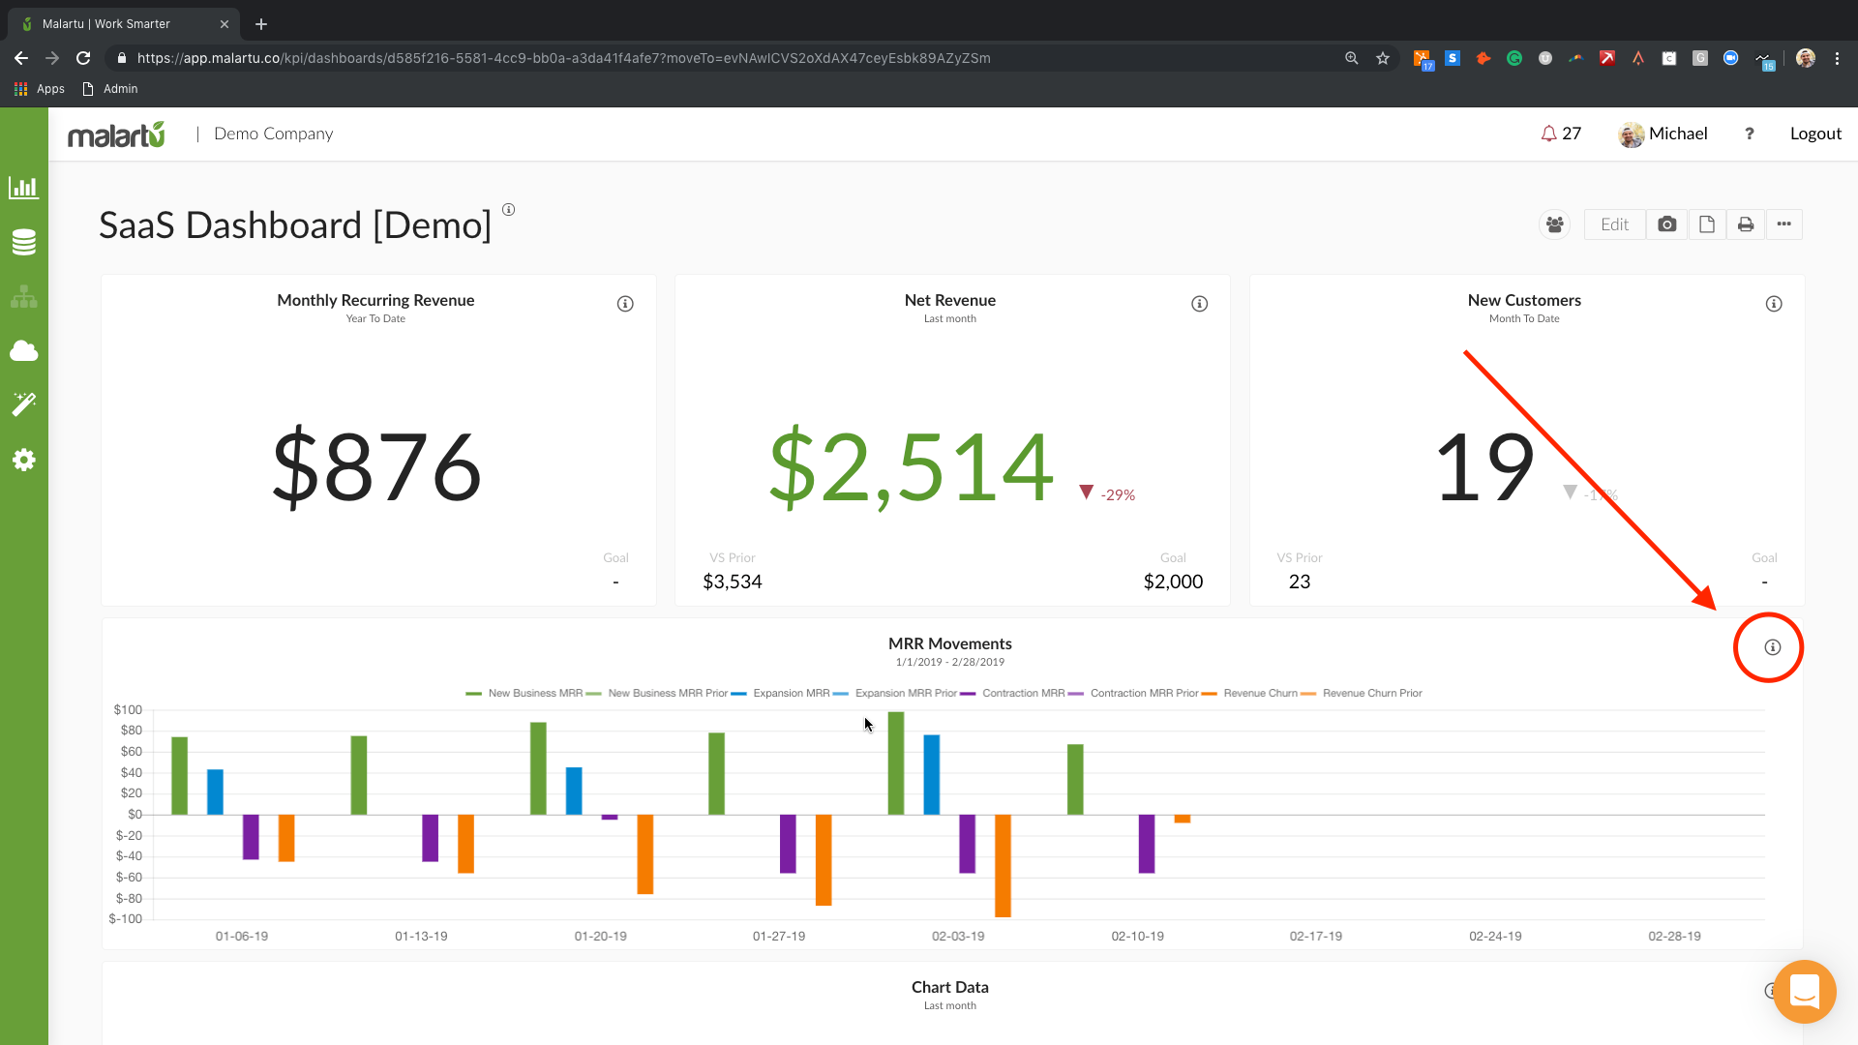Viewport: 1858px width, 1045px height.
Task: Click the HubSpot extension icon with badge 17
Action: tap(1422, 59)
